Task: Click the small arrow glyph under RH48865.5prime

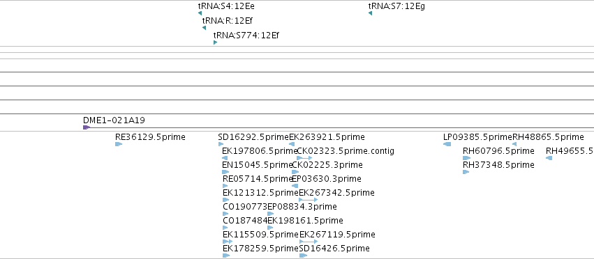Action: (514, 144)
